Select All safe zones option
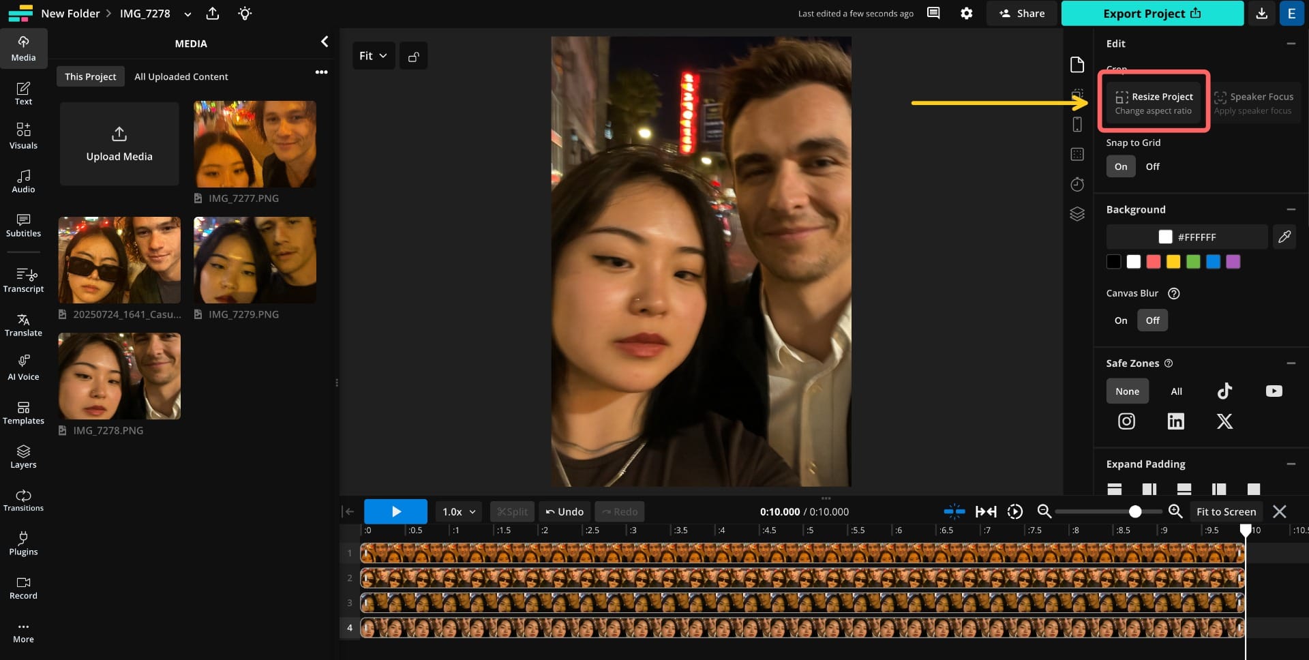This screenshot has width=1309, height=660. (x=1176, y=391)
